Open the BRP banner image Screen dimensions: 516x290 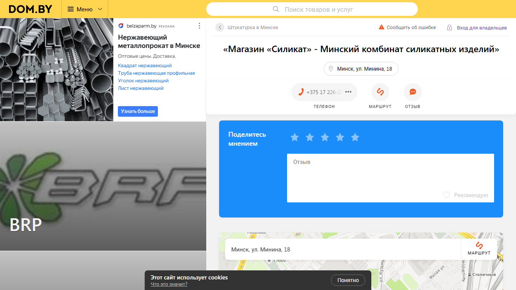click(x=103, y=186)
